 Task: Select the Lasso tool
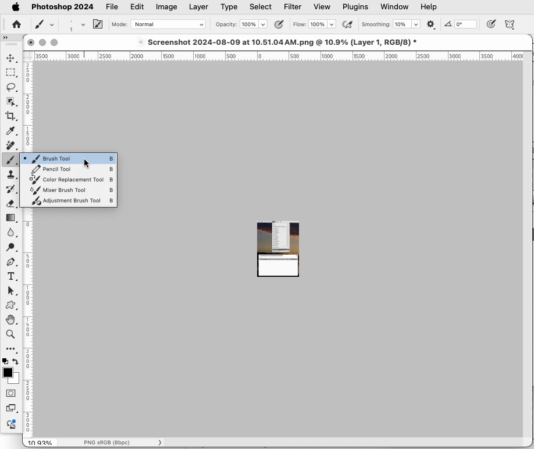[10, 87]
